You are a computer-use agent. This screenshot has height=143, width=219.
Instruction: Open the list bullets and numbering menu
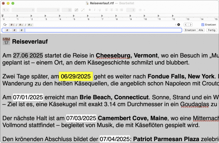click(142, 10)
